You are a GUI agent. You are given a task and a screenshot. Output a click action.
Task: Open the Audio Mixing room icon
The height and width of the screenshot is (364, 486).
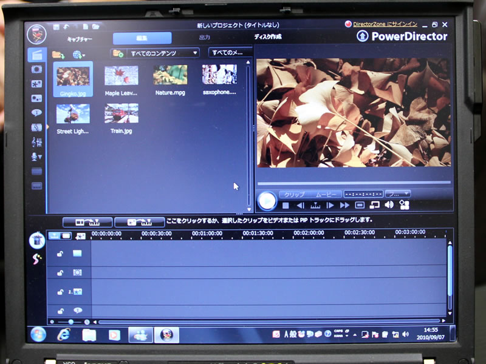coord(36,142)
